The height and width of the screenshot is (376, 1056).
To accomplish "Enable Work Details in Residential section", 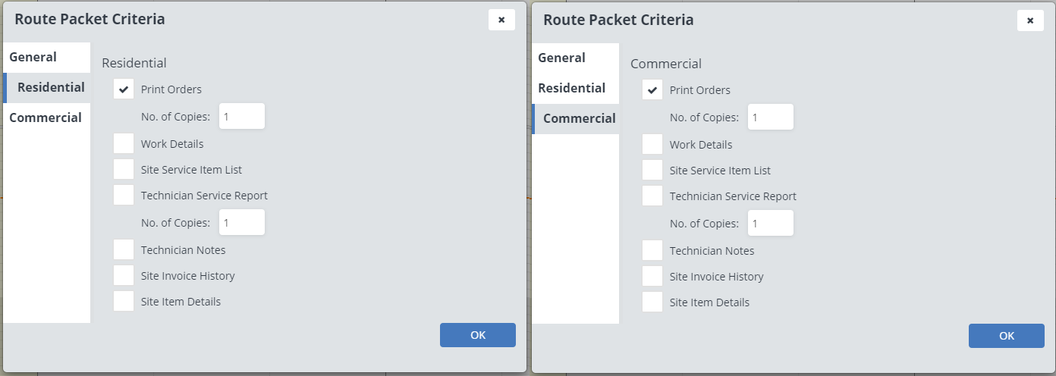I will 124,143.
